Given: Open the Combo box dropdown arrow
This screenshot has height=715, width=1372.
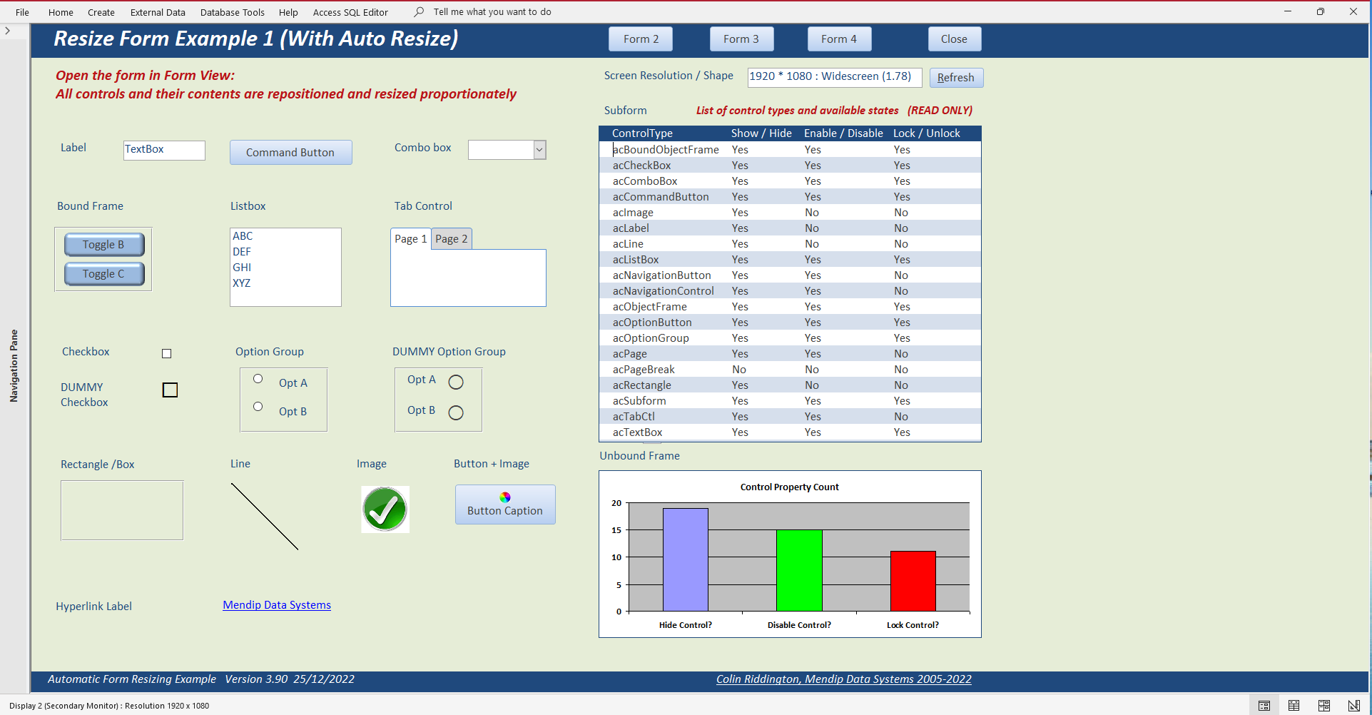Looking at the screenshot, I should (x=540, y=150).
